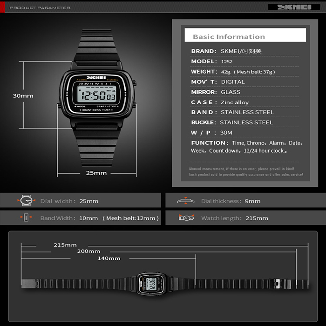This screenshot has height=326, width=326.
Task: Click the Product Parameter header text
Action: point(40,8)
